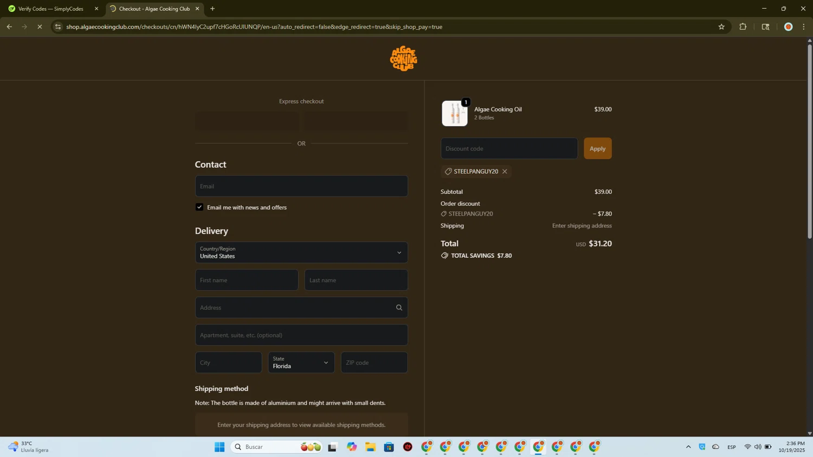
Task: Switch to Verify Codes — SimplyCodes tab
Action: point(51,9)
